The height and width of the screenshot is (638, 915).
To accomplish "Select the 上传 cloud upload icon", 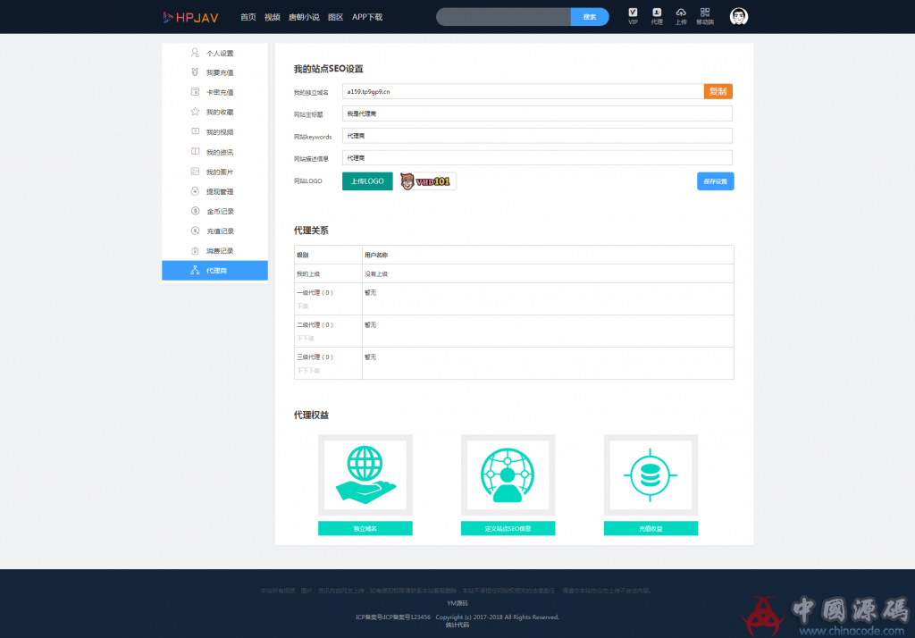I will tap(680, 17).
